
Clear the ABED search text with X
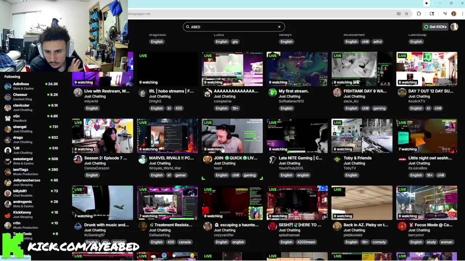click(279, 27)
